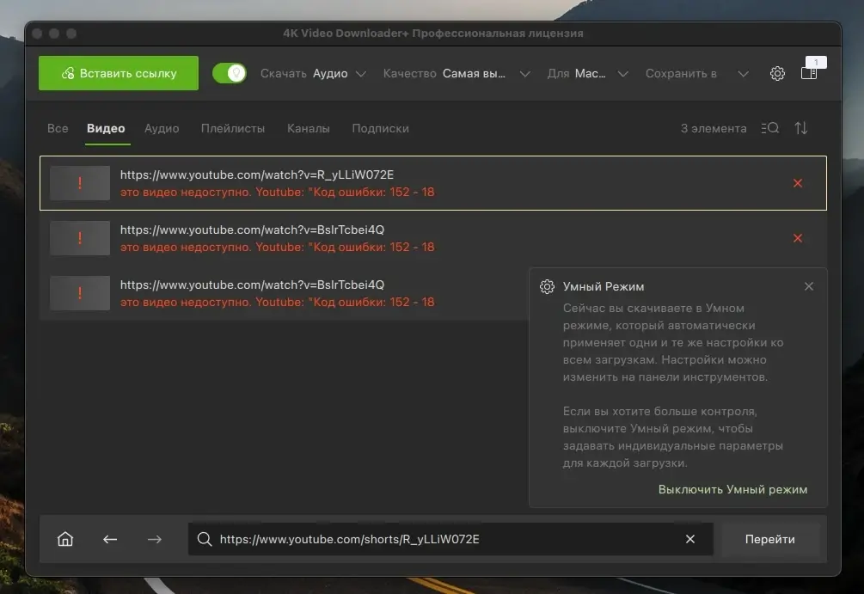Viewport: 864px width, 594px height.
Task: Navigate back with the left arrow
Action: 110,539
